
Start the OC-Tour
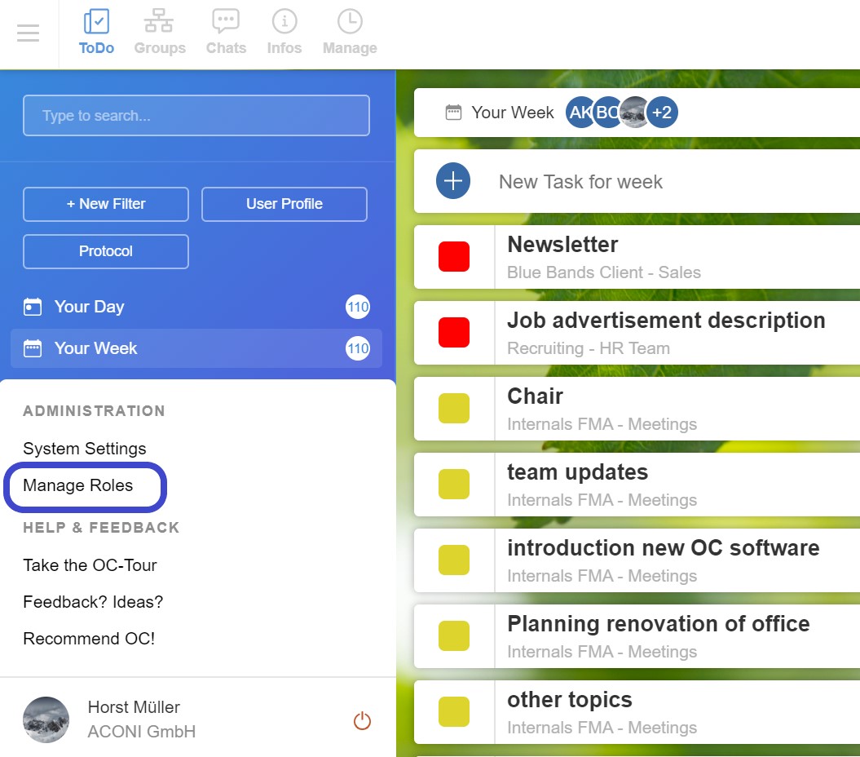90,565
